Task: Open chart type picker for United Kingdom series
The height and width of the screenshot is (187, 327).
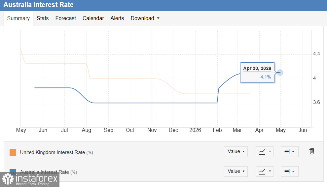Action: coord(264,152)
